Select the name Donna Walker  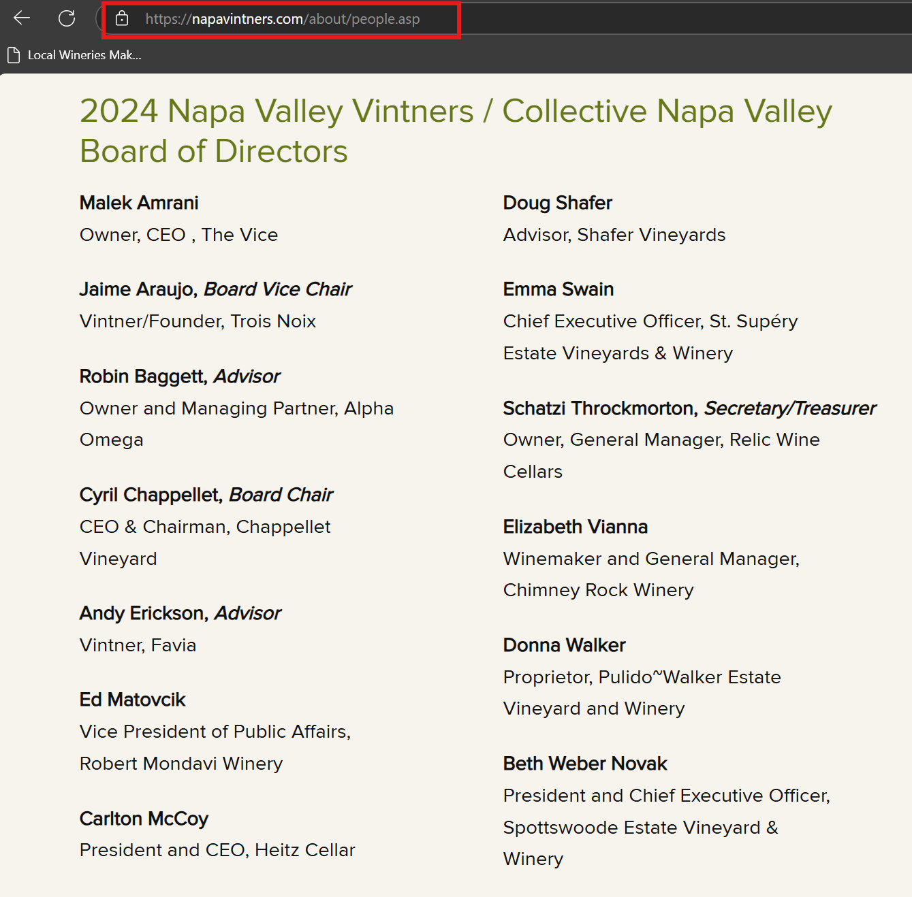tap(565, 645)
